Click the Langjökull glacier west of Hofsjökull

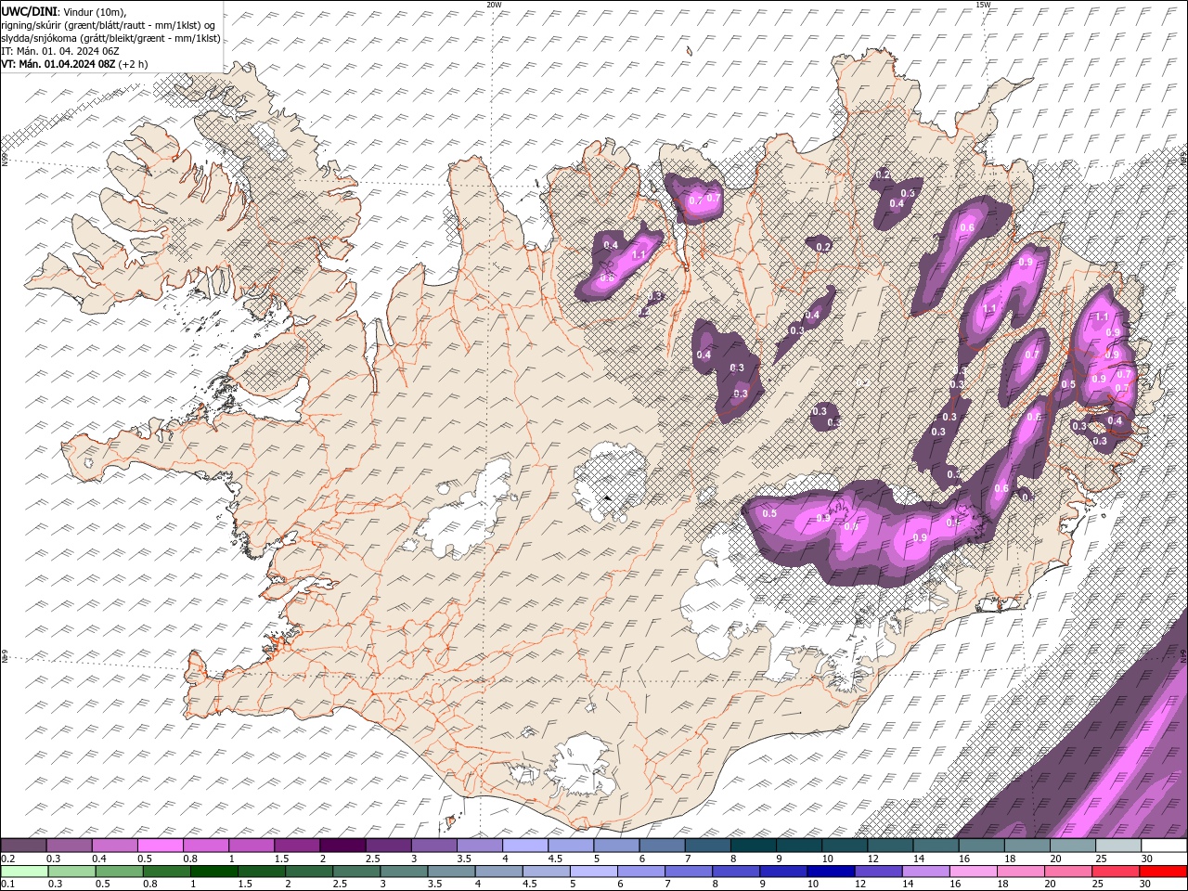click(x=464, y=515)
